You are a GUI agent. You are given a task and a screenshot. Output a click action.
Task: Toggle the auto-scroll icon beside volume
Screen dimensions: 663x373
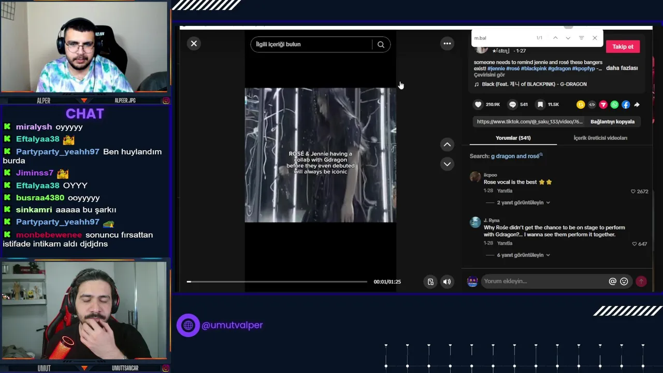point(430,282)
